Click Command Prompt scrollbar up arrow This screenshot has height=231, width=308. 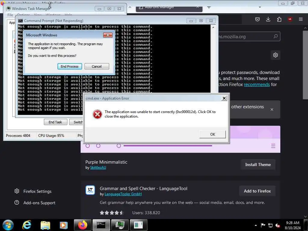coord(213,27)
